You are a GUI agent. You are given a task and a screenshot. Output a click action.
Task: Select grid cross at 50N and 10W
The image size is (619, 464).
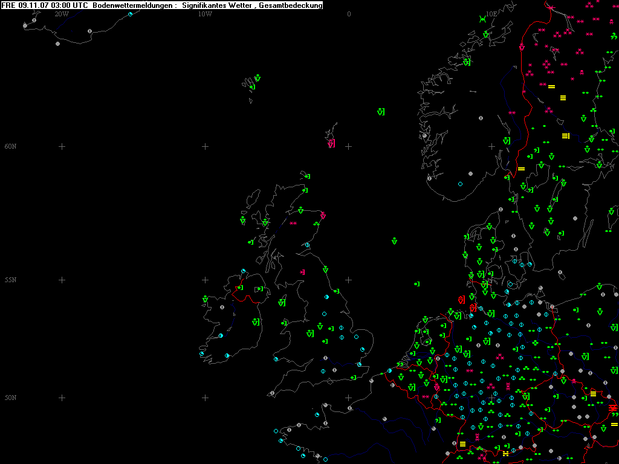click(206, 398)
